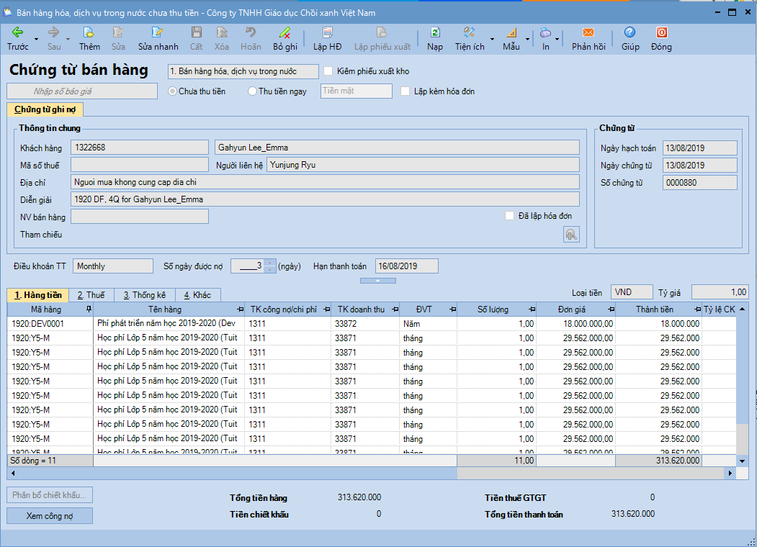This screenshot has width=757, height=547.
Task: Click the Thêm (add new) toolbar icon
Action: 89,32
